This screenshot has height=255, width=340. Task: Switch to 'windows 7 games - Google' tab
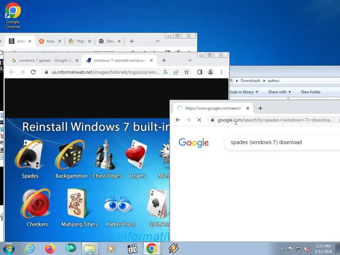[45, 60]
